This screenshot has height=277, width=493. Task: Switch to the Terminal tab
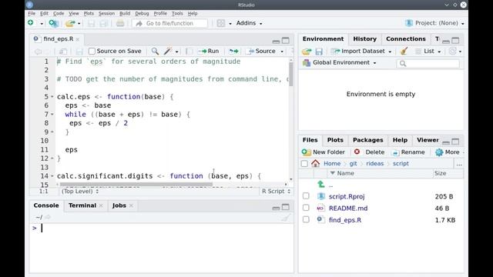(82, 205)
